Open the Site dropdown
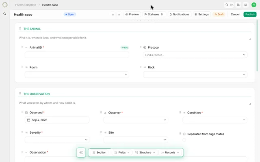Image resolution: width=260 pixels, height=162 pixels. 136,140
